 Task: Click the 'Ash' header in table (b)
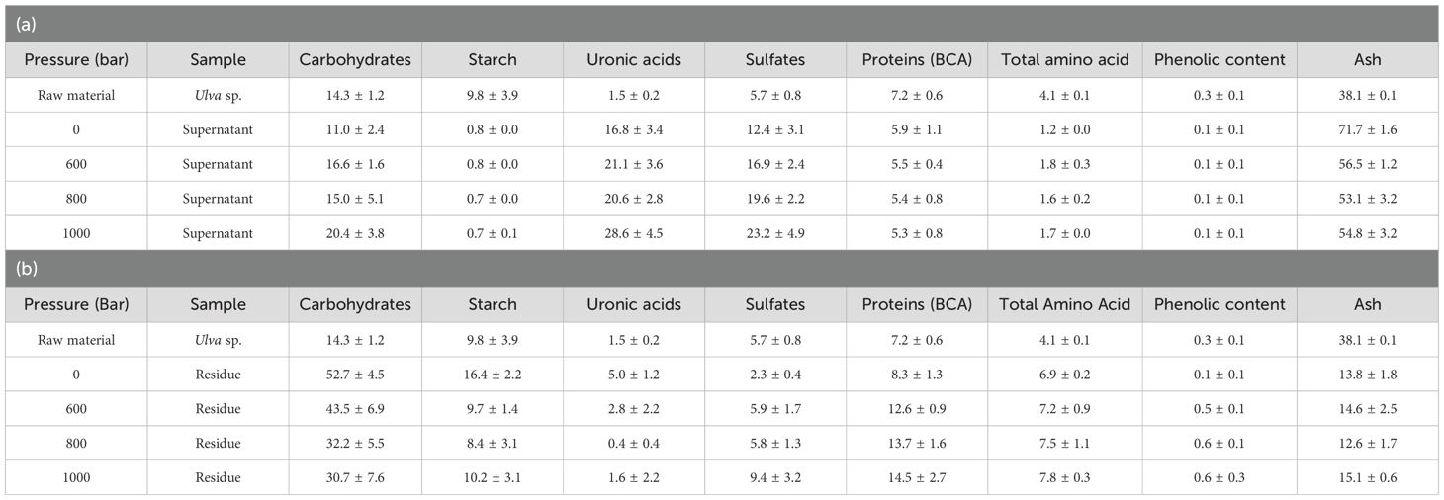click(x=1367, y=304)
